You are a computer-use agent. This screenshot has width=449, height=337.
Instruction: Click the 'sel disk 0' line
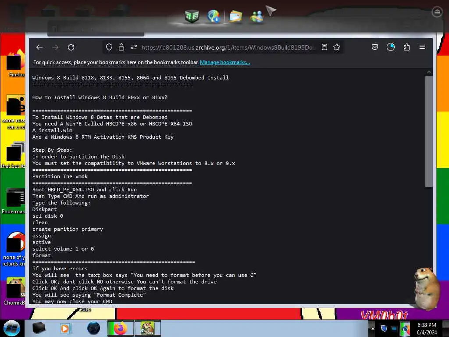(48, 216)
